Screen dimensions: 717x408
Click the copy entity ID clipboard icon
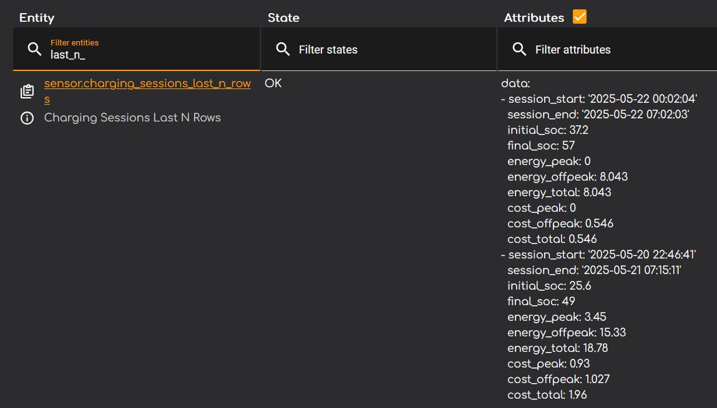[27, 92]
